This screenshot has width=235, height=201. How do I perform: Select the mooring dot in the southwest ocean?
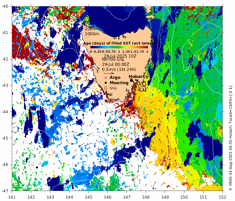[37, 167]
